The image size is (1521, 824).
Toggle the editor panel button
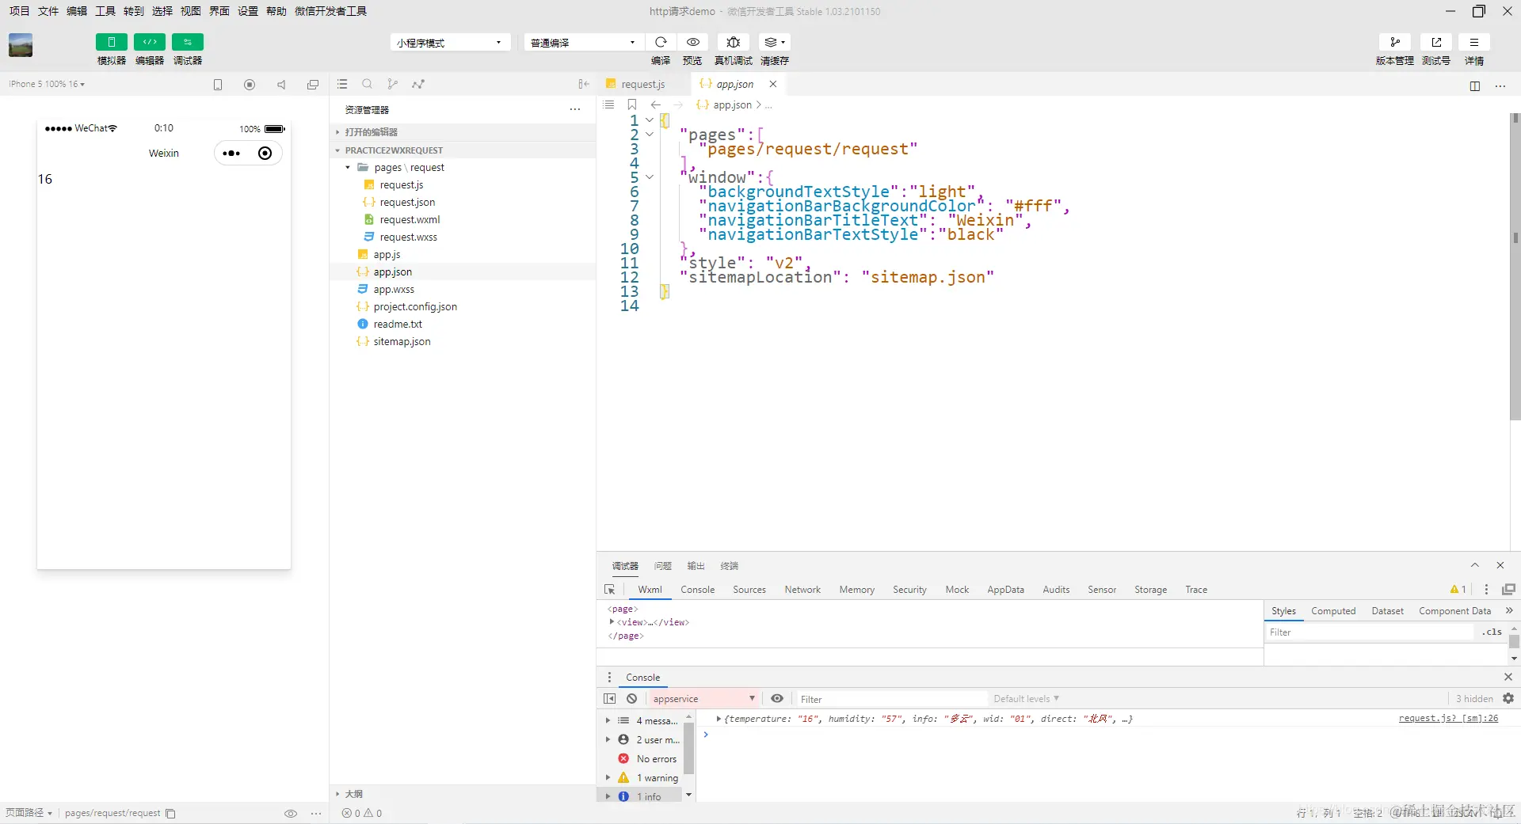pyautogui.click(x=149, y=42)
